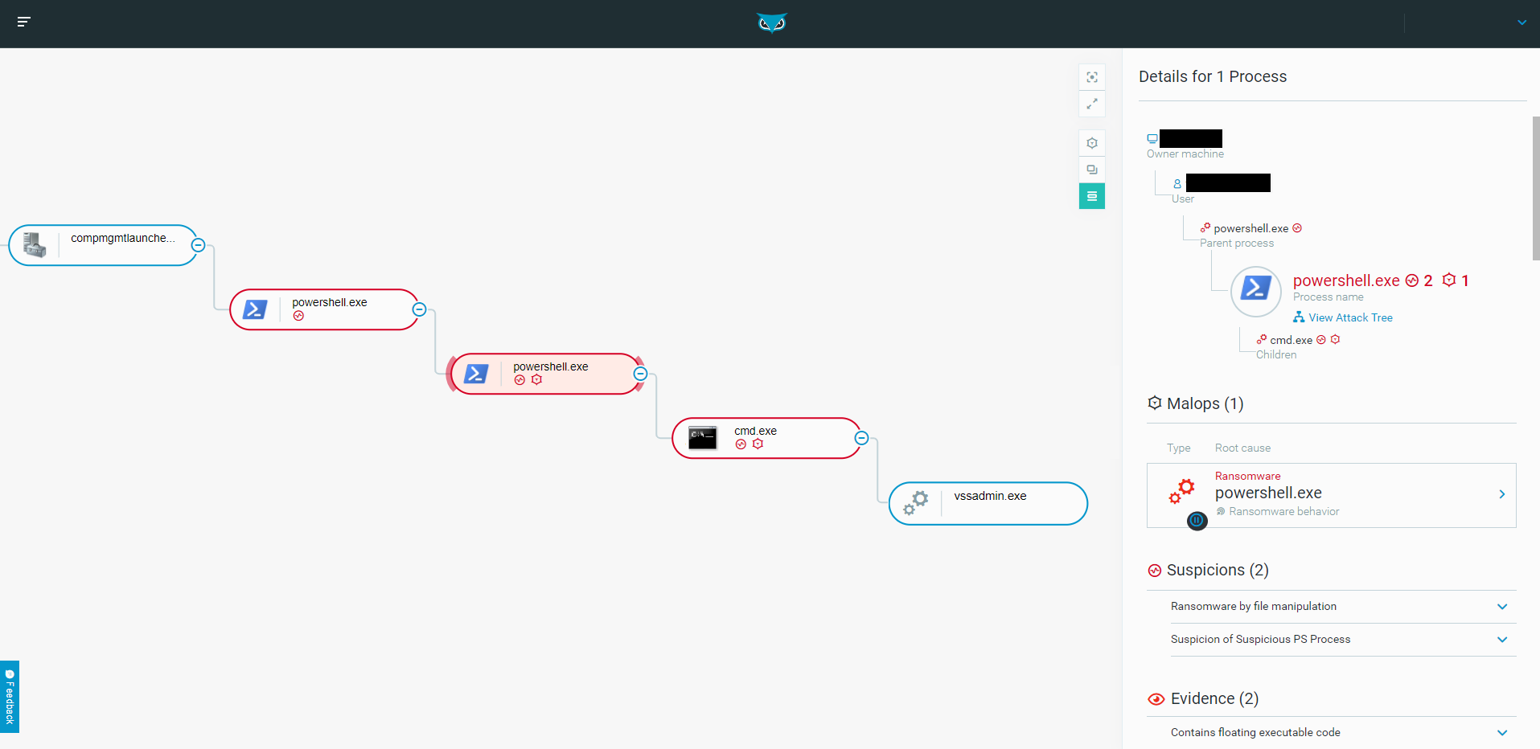Click the large PowerShell process icon in details
Screen dimensions: 1540x749
[x=1255, y=291]
